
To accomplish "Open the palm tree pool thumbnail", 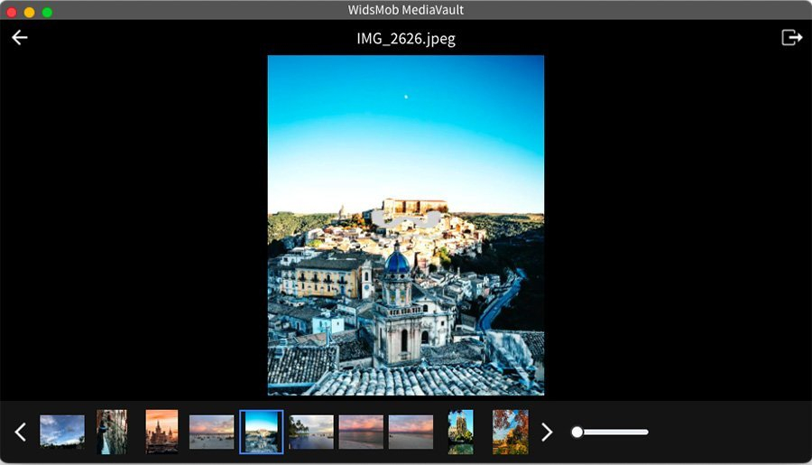I will point(311,432).
